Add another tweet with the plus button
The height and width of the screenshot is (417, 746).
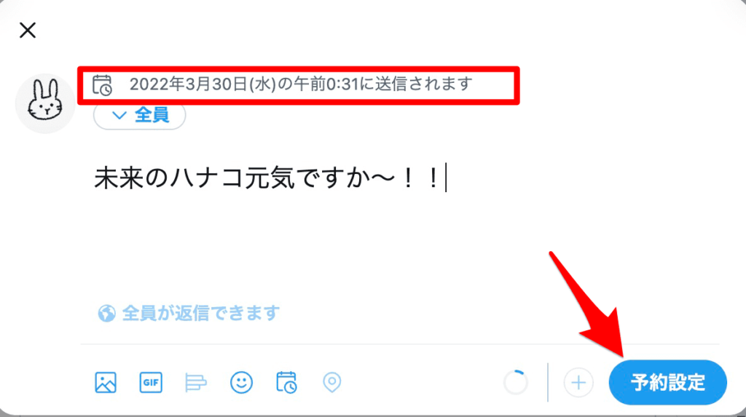[x=578, y=382]
